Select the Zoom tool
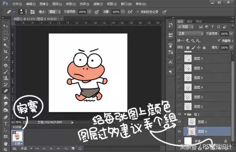Screen dimensions: 236x152 (6, 149)
